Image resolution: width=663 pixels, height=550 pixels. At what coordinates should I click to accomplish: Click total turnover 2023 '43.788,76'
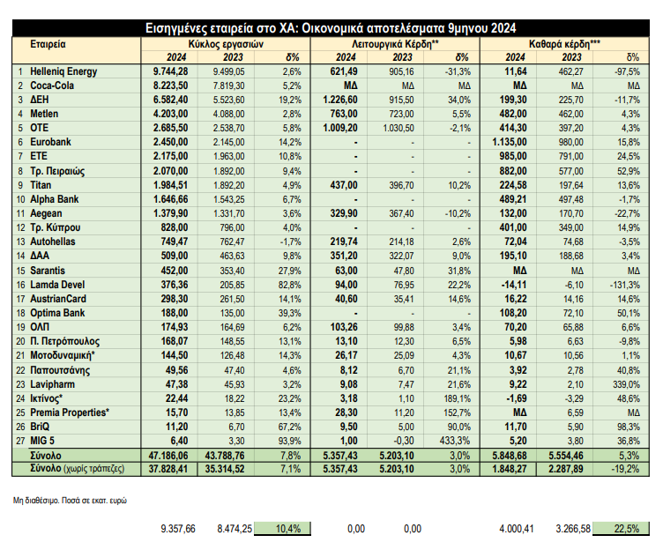coord(225,456)
